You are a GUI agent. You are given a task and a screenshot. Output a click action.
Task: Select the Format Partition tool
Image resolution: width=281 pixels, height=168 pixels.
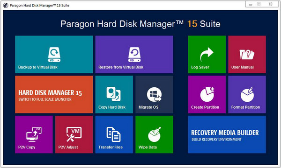coord(247,94)
